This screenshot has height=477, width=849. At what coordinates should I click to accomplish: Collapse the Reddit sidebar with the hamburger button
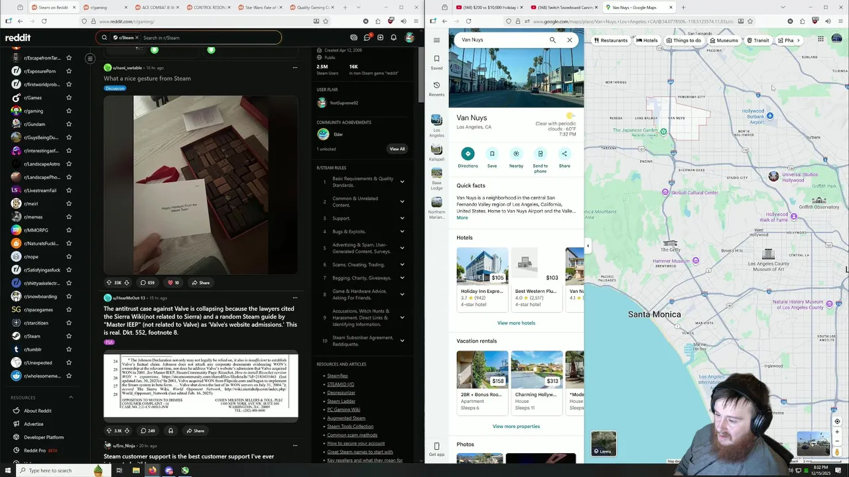[90, 58]
